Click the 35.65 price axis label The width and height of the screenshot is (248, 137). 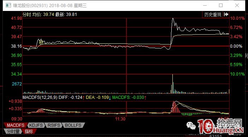tap(17, 65)
